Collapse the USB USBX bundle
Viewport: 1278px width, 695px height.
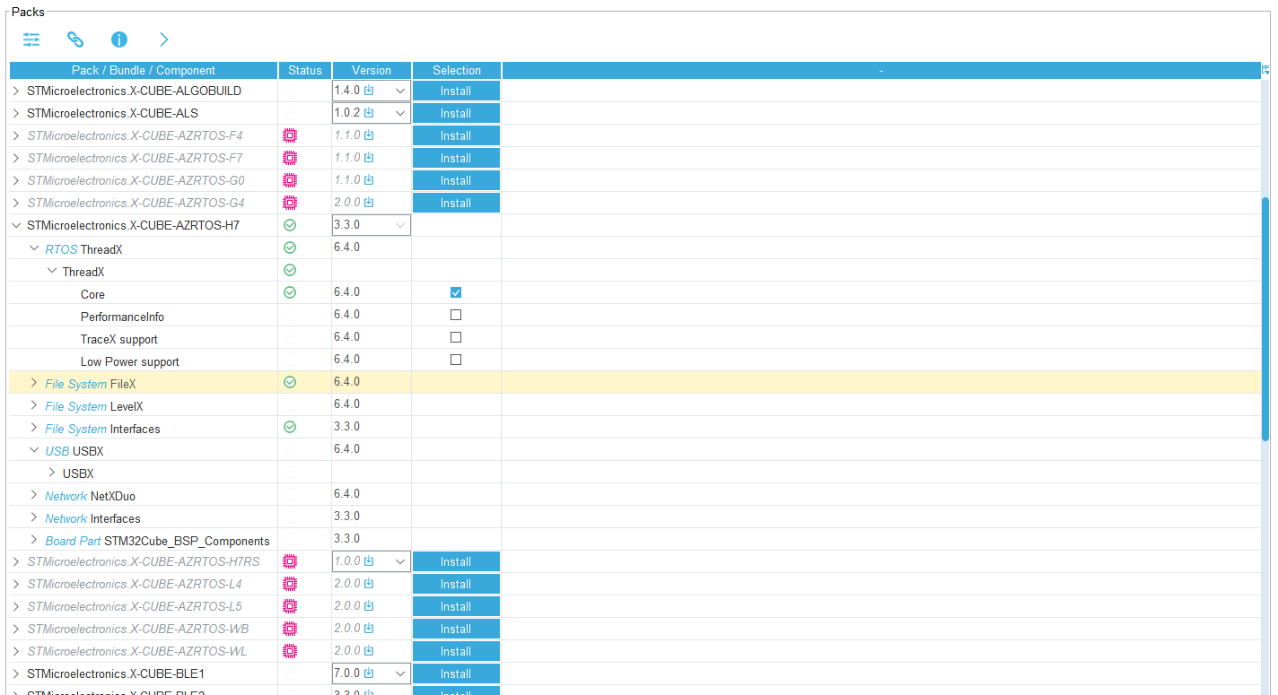(x=34, y=450)
